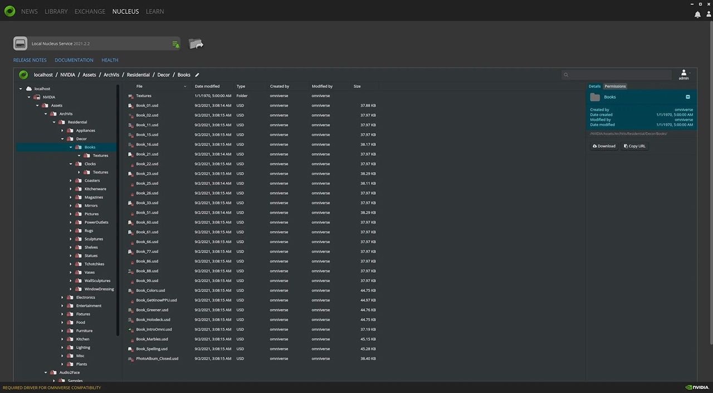Click the NVIDIA logo in the status bar
This screenshot has height=393, width=713.
click(x=697, y=387)
